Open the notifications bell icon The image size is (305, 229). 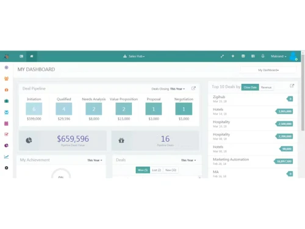coord(263,56)
